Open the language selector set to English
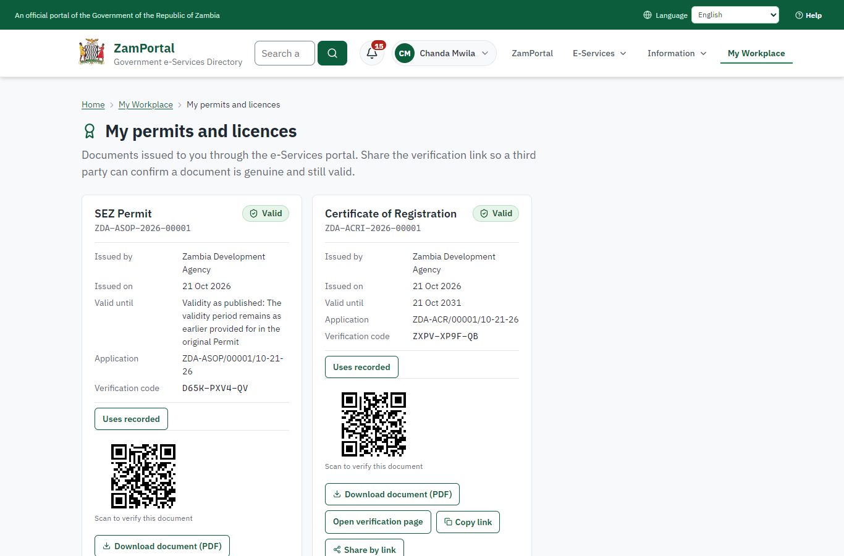Screen dimensions: 844x556 [735, 15]
